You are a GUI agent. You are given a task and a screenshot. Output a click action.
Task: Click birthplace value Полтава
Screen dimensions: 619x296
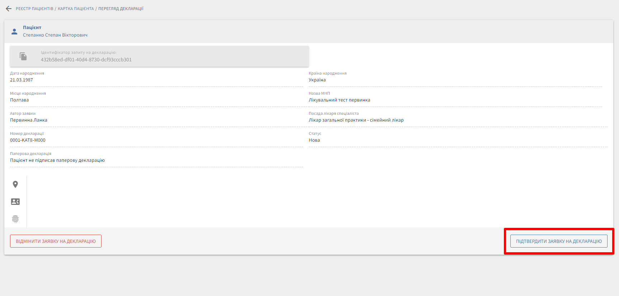[x=19, y=100]
